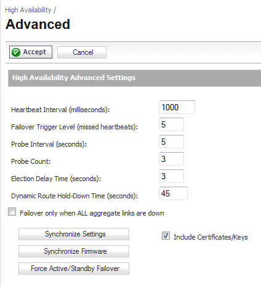Image resolution: width=261 pixels, height=287 pixels.
Task: Click the green checkmark icon on Accept
Action: [16, 52]
